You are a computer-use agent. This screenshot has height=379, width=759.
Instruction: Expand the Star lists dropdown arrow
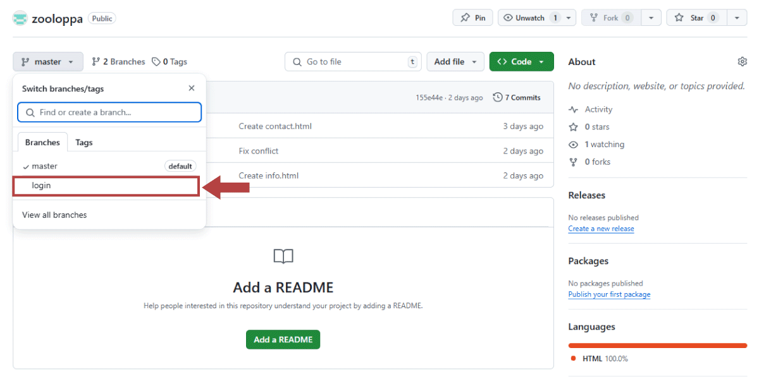click(x=737, y=18)
